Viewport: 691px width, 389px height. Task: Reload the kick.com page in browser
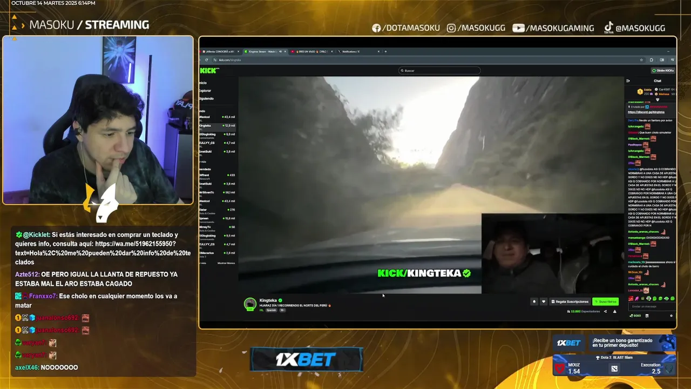click(x=206, y=60)
